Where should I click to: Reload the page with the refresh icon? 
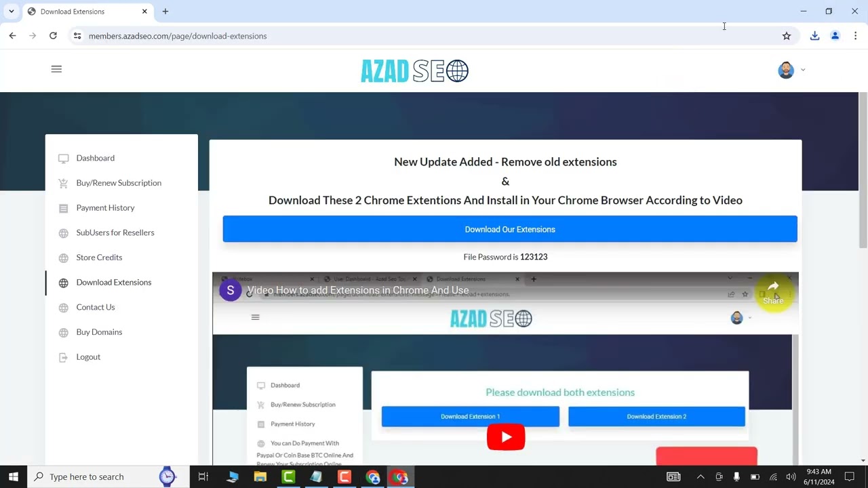coord(53,36)
